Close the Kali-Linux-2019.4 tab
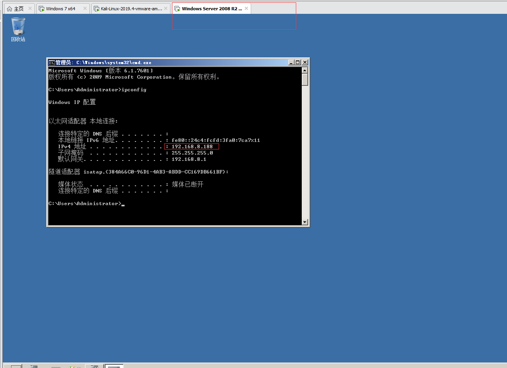Screen dimensions: 507x368 point(166,9)
